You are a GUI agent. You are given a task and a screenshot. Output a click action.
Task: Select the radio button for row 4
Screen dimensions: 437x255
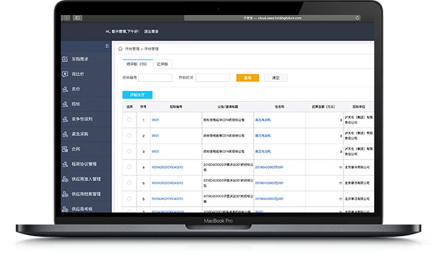(x=130, y=167)
